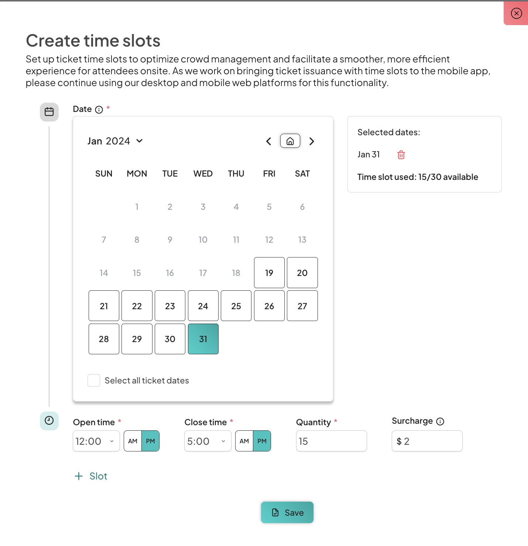Click the calendar home icon
Image resolution: width=528 pixels, height=546 pixels.
(290, 141)
